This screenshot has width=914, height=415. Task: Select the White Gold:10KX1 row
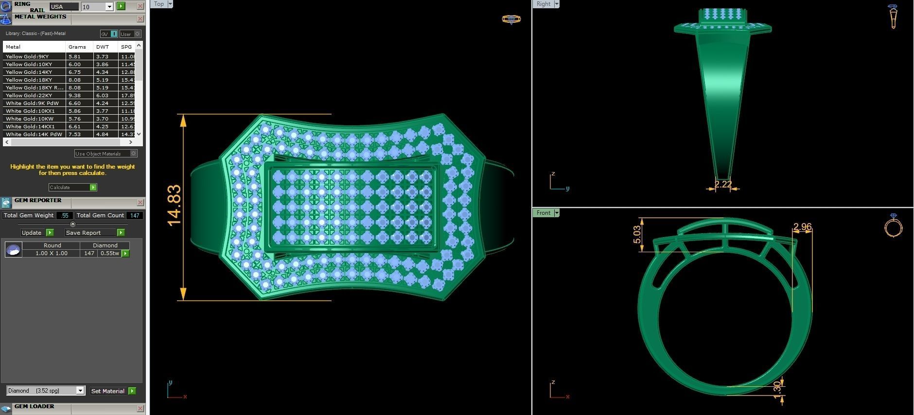point(69,111)
